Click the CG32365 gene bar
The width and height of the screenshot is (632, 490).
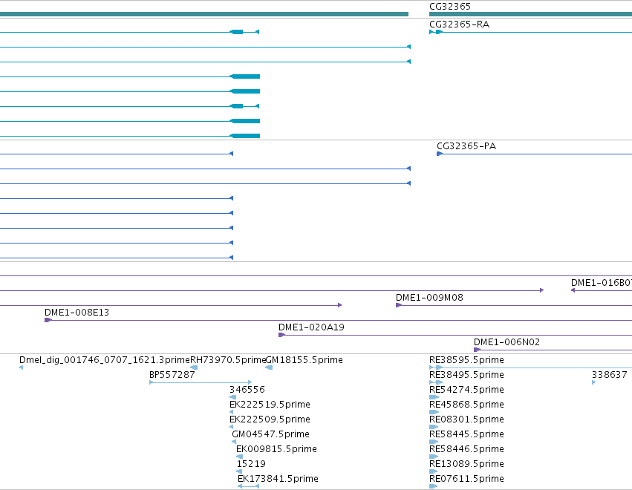[530, 14]
